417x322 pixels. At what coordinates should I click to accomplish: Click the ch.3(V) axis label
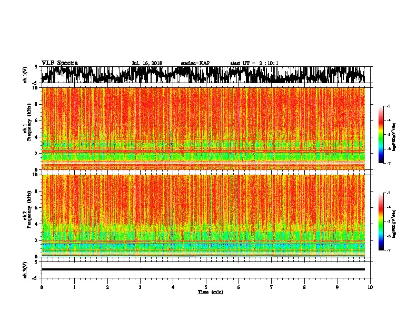point(25,270)
